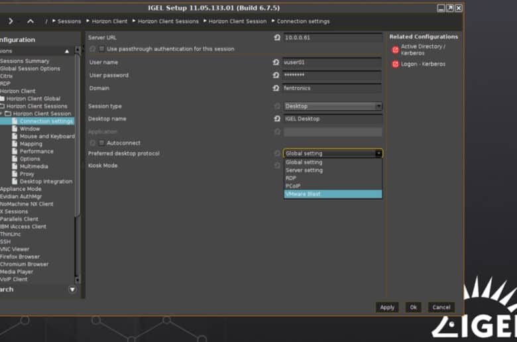Click the Apply button
517x342 pixels.
point(387,308)
